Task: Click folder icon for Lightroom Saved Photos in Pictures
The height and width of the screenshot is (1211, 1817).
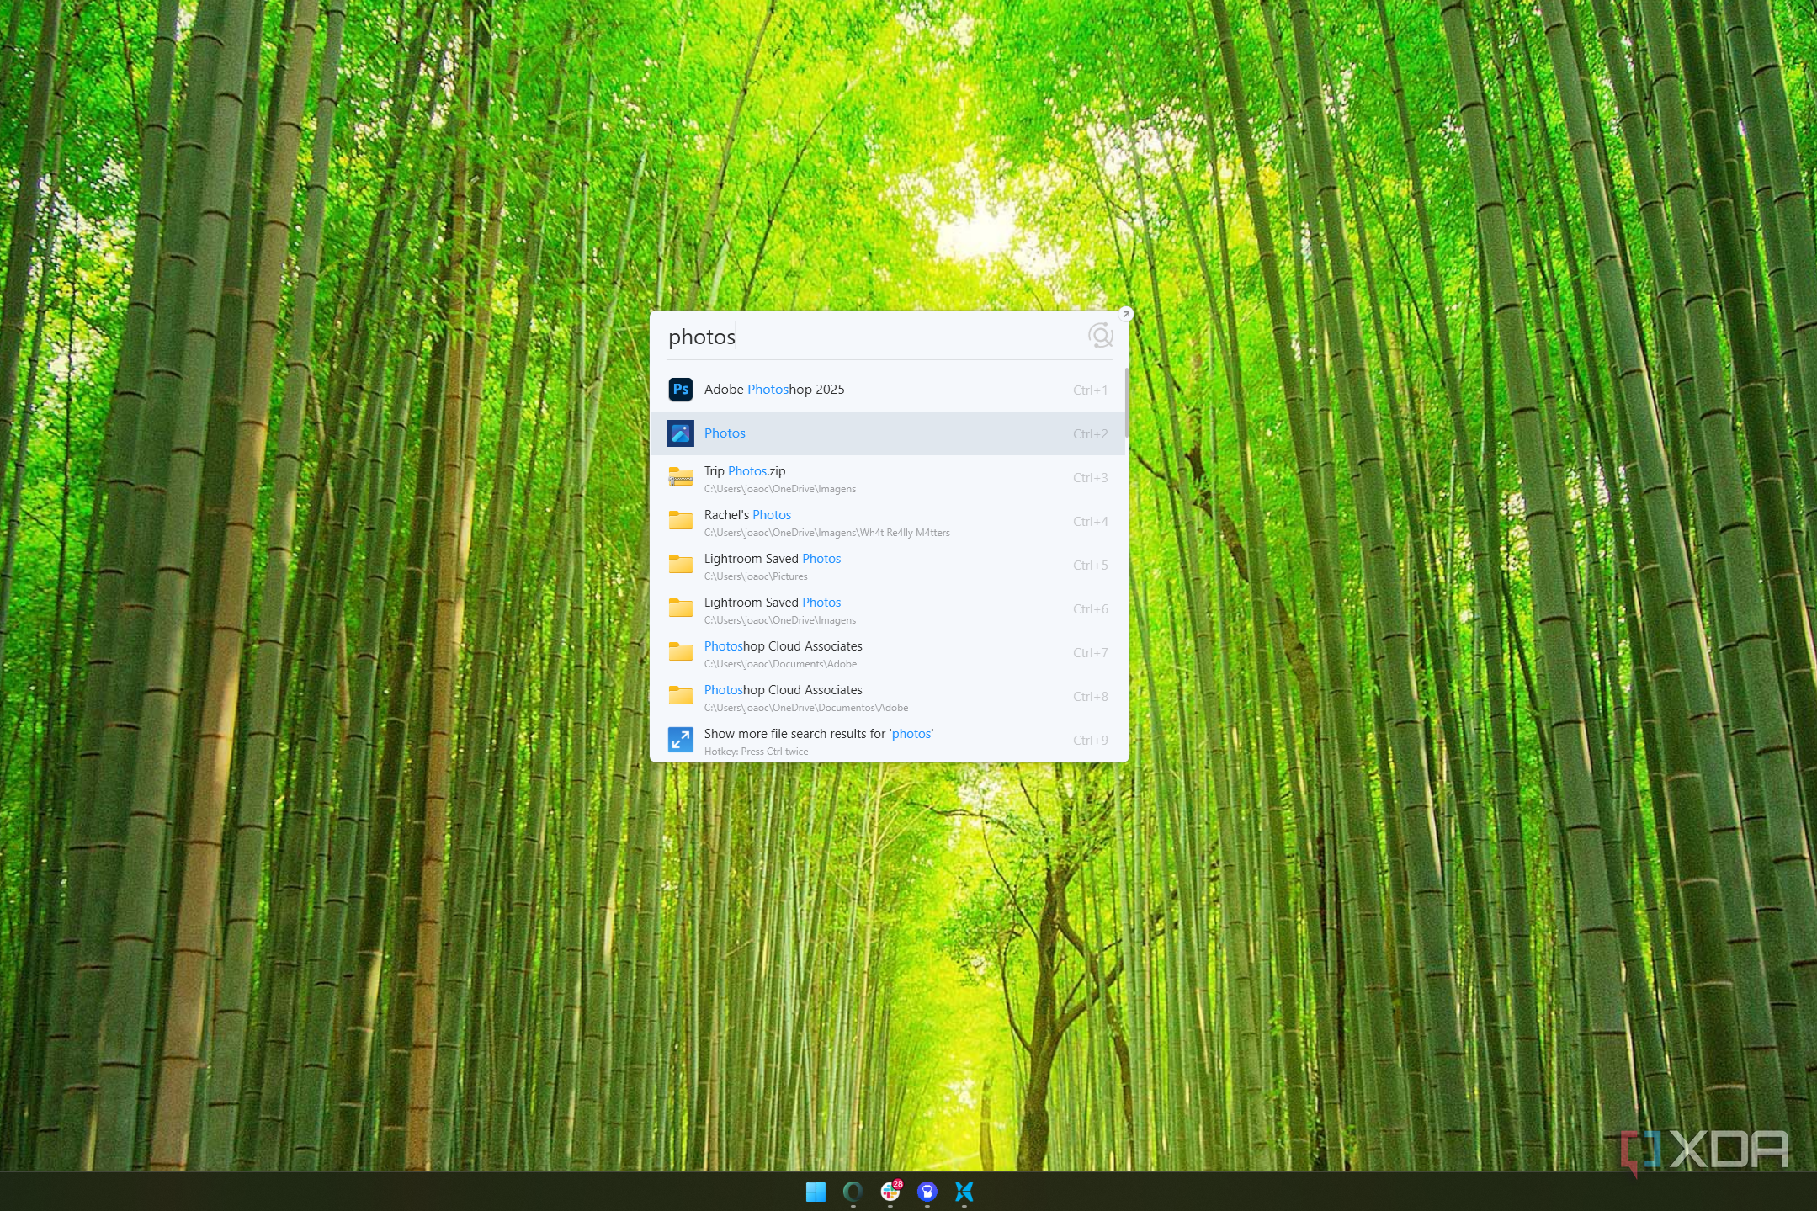Action: pos(680,565)
